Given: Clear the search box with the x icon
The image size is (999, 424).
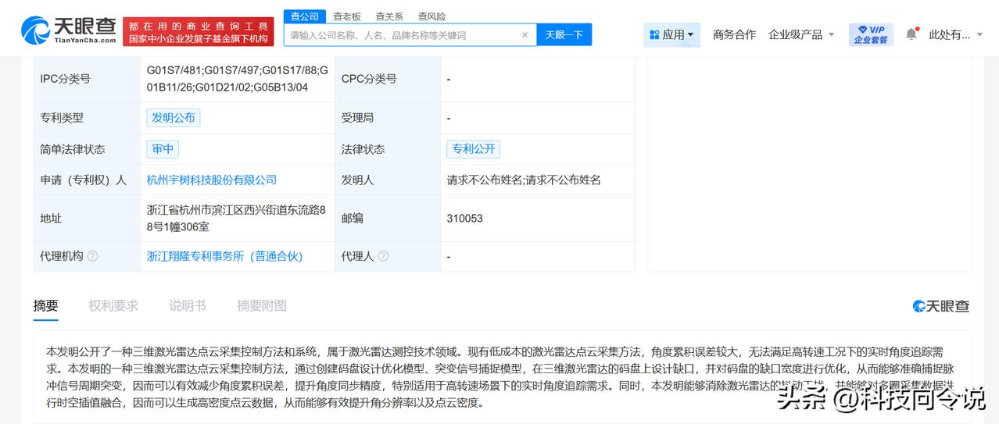Looking at the screenshot, I should click(525, 35).
